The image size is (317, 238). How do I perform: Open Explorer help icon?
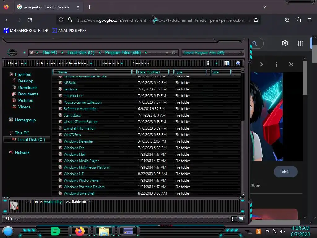tap(238, 63)
